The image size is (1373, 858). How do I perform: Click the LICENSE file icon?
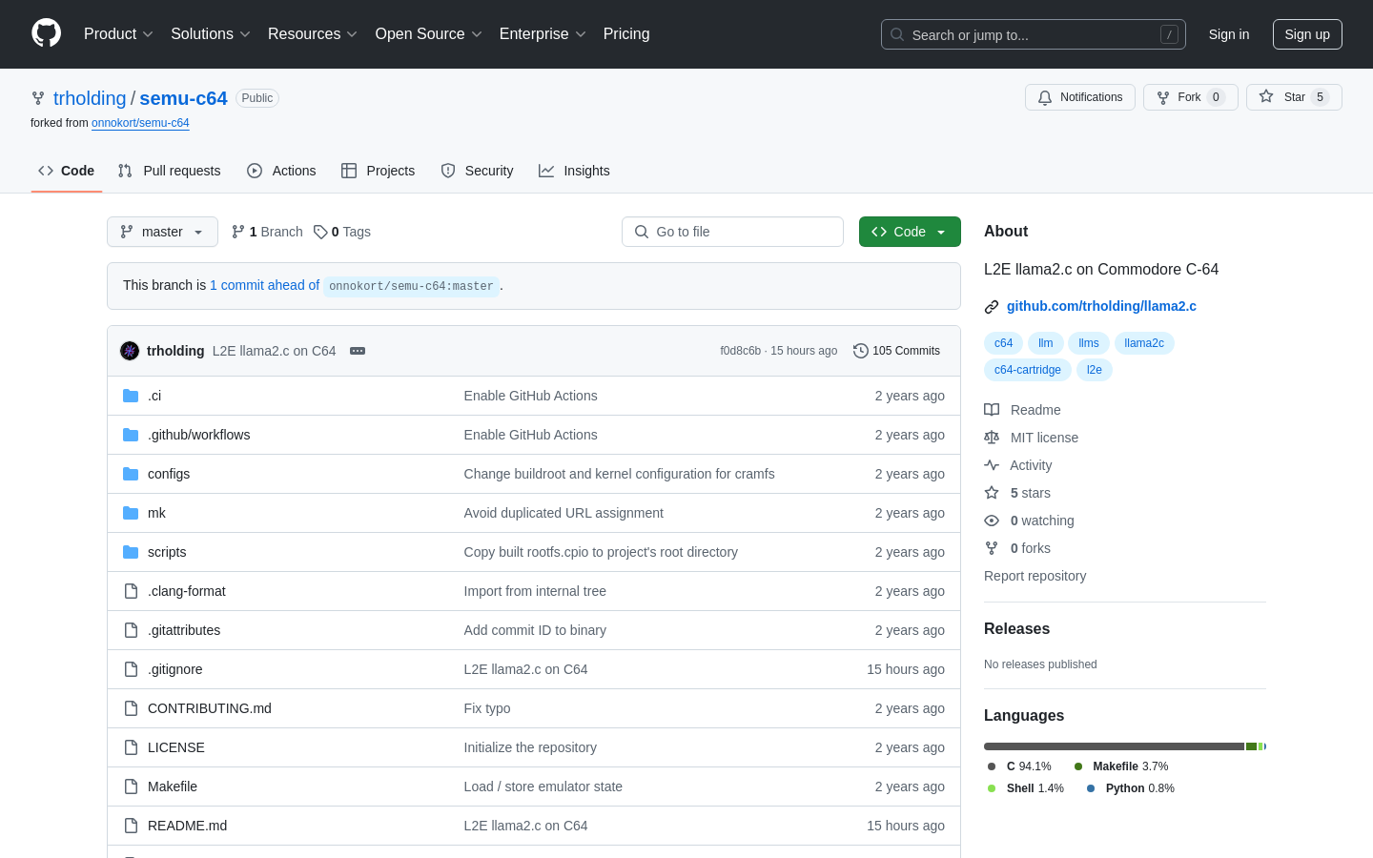click(x=131, y=747)
